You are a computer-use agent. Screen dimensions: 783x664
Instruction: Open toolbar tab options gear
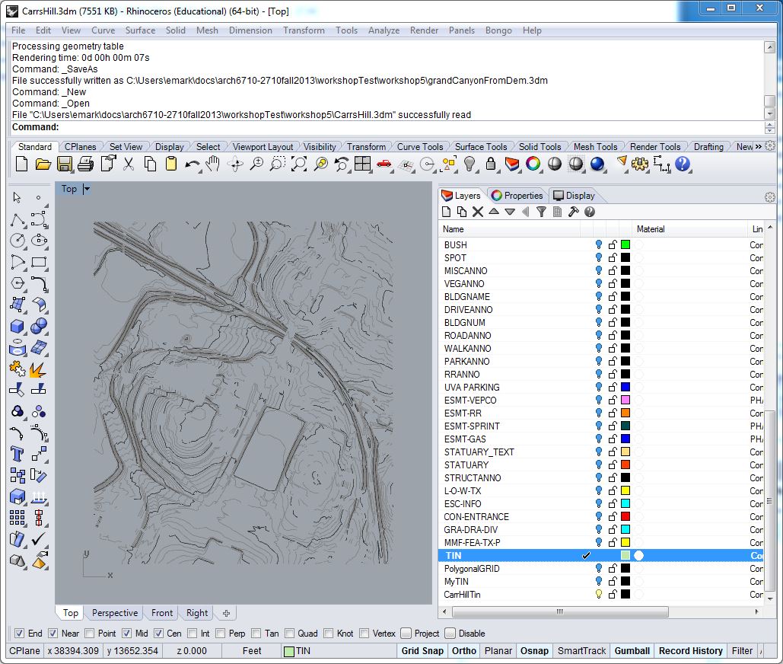770,146
